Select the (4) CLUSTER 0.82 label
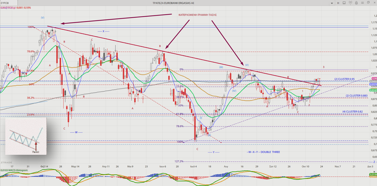Image resolution: width=377 pixels, height=186 pixels. [x=353, y=112]
